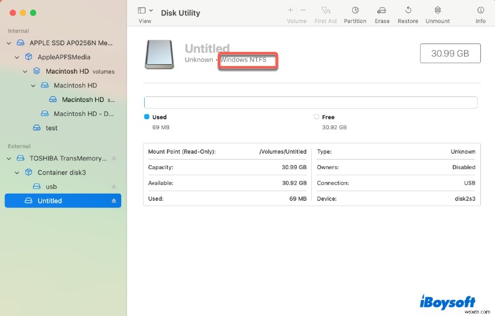
Task: Click the AppleAPFSMedia container cube icon
Action: (28, 57)
